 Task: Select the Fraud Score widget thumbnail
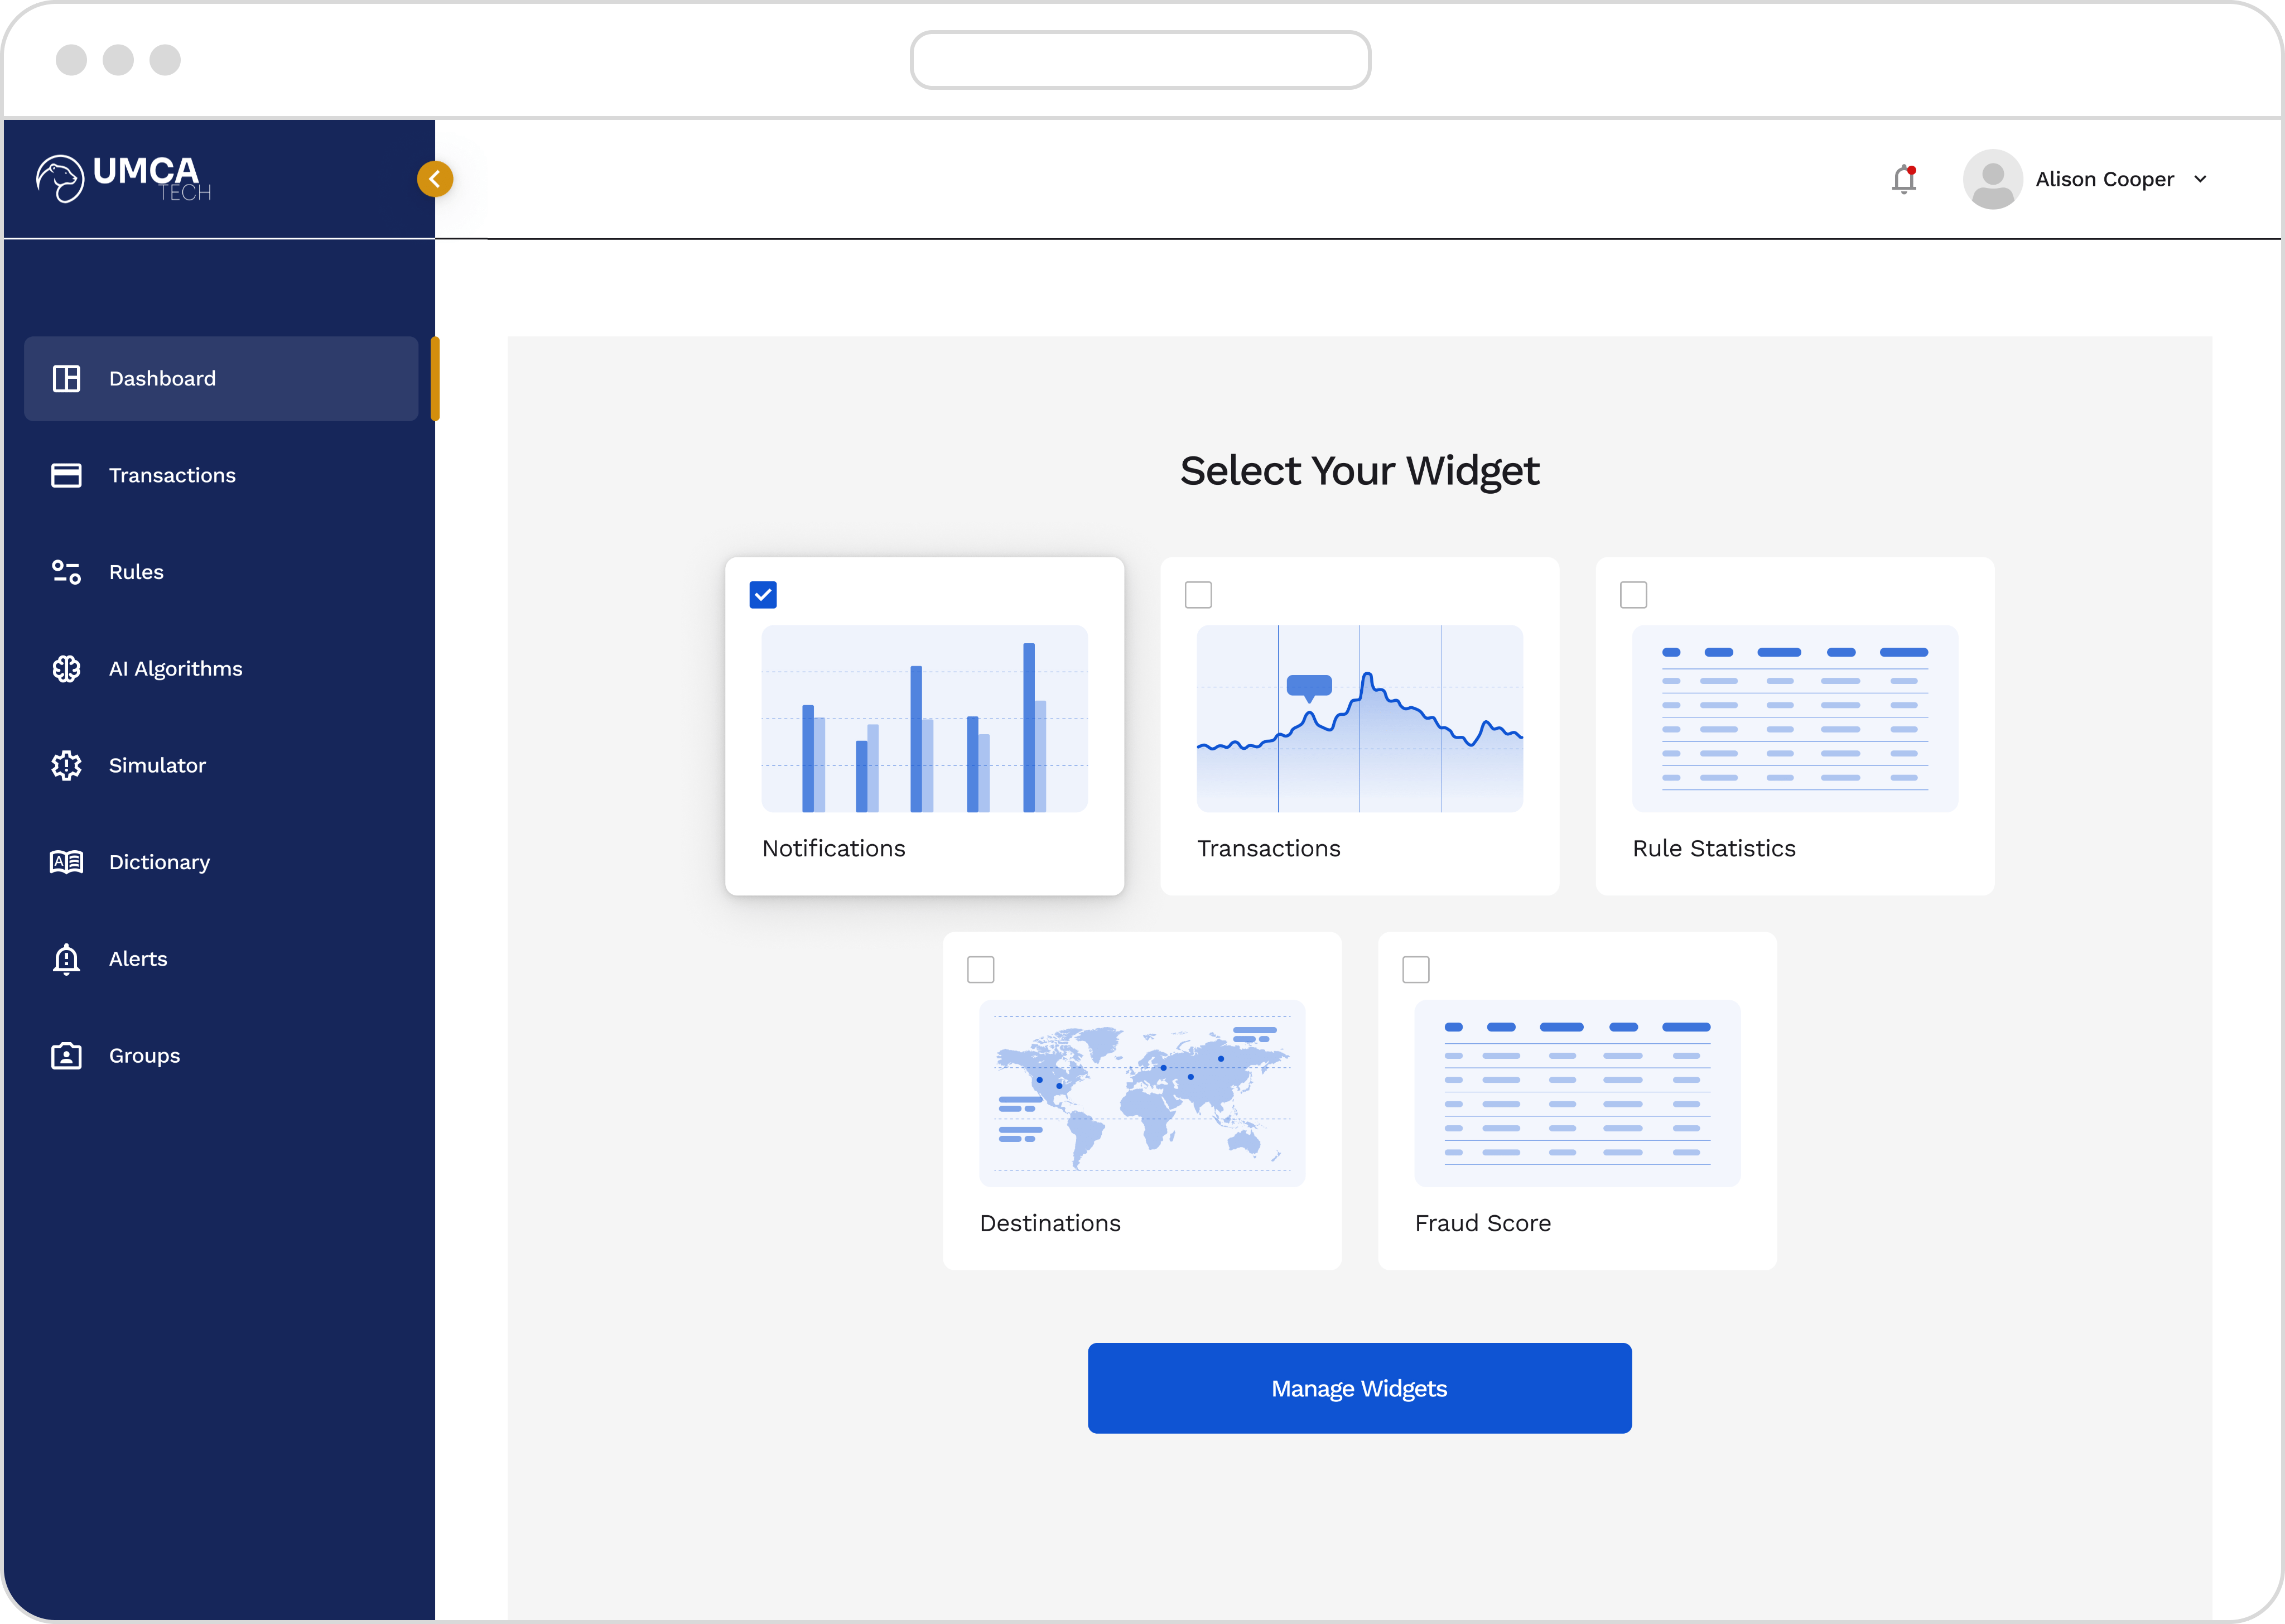[x=1577, y=1093]
